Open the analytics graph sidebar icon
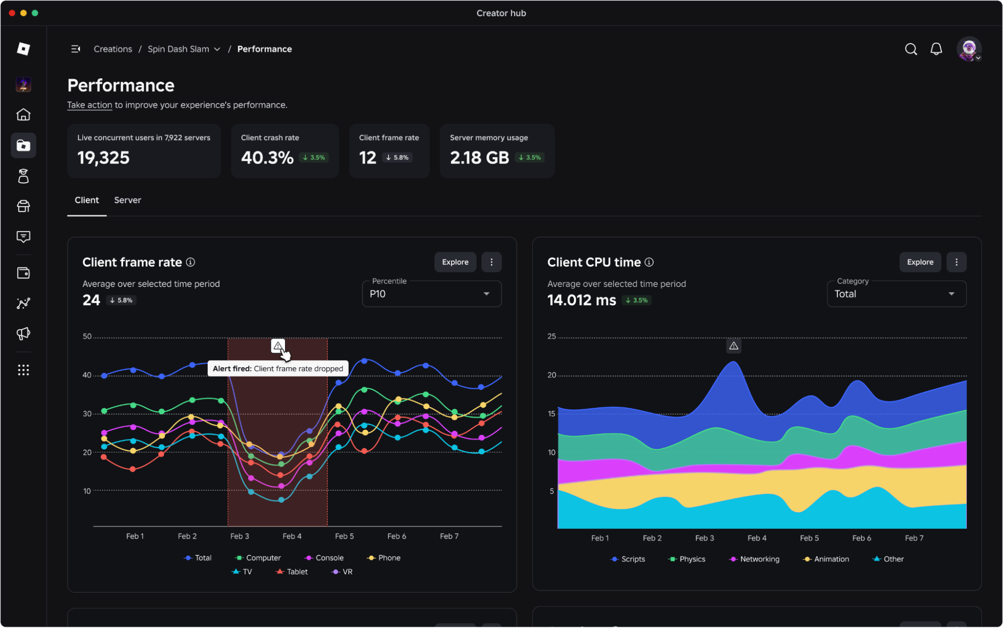Viewport: 1003px width, 628px height. (x=24, y=303)
